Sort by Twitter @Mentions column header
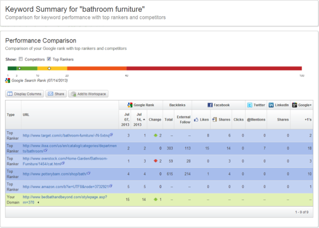This screenshot has height=228, width=319. coord(256,120)
